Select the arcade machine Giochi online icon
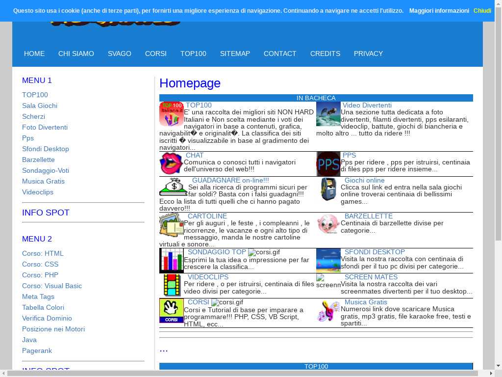 click(328, 189)
